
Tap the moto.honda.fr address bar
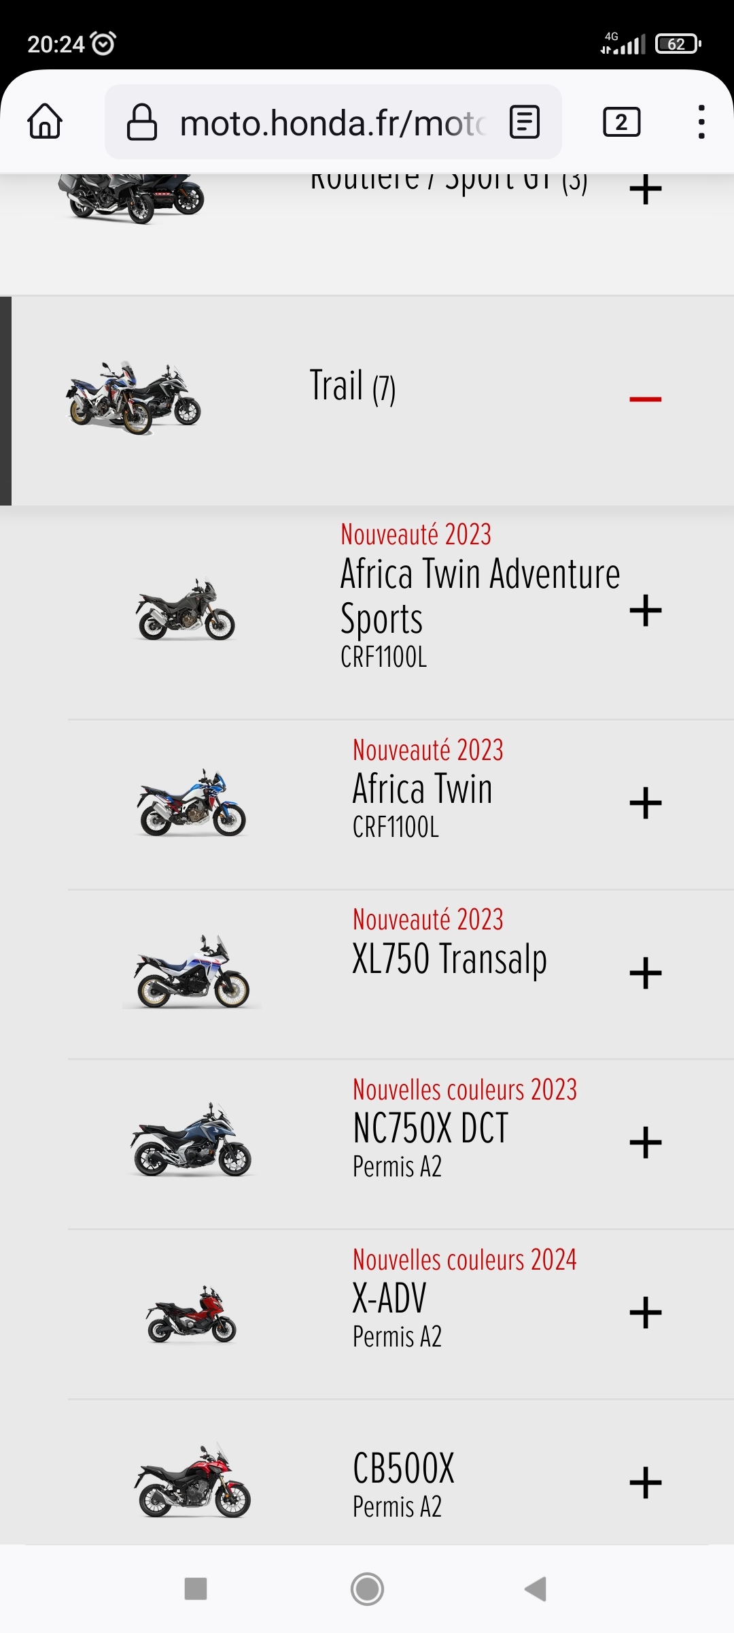click(x=332, y=123)
